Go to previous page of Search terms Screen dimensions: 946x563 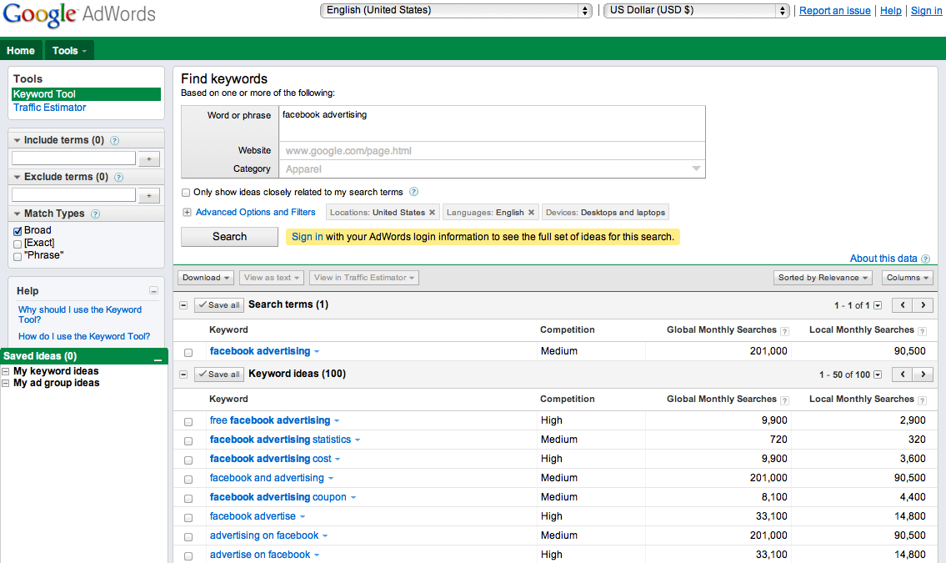[903, 305]
